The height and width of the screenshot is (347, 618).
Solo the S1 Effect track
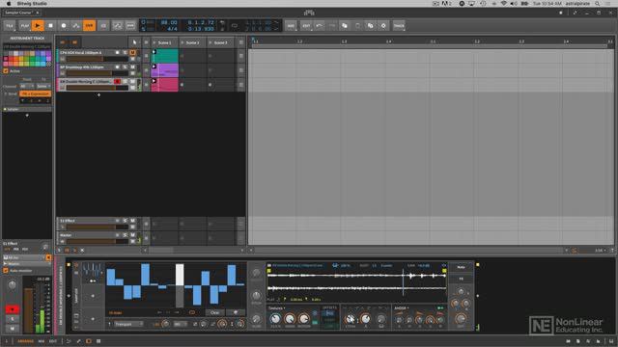(125, 221)
